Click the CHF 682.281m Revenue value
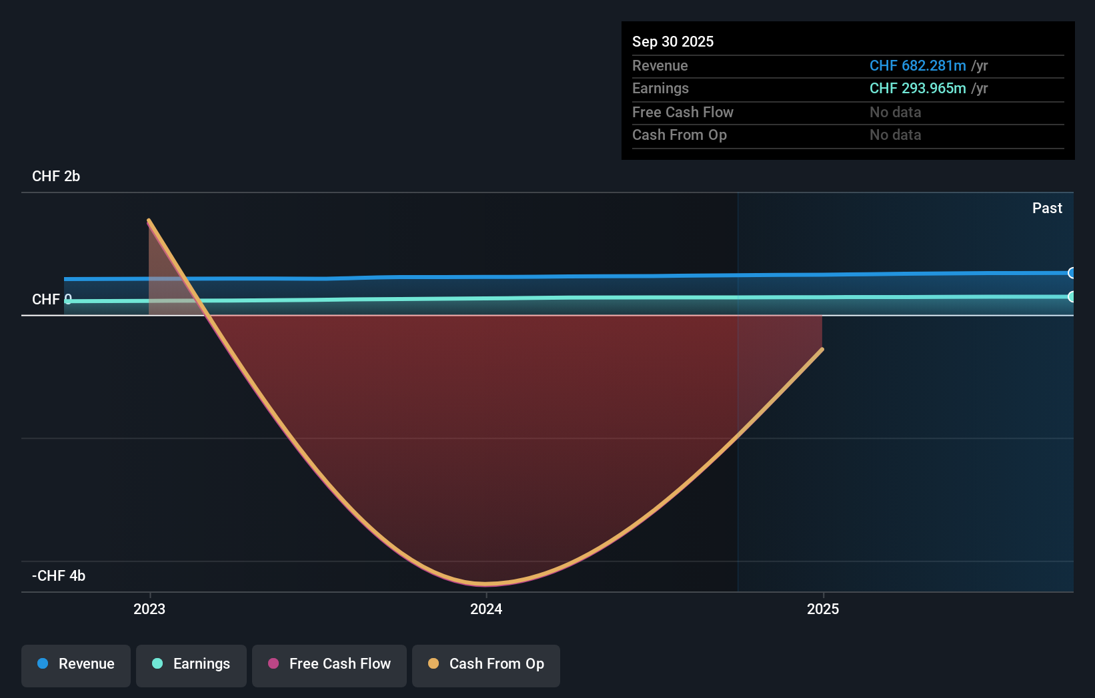This screenshot has width=1095, height=698. click(x=918, y=66)
